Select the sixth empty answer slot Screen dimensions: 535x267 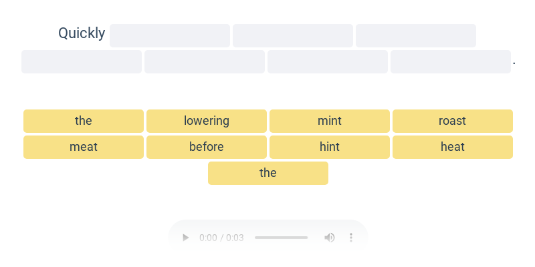328,61
